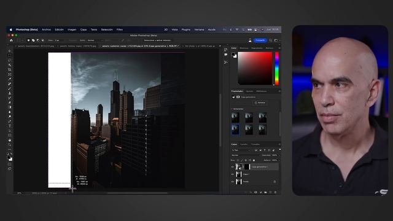The image size is (393, 221).
Task: Toggle lock position icon
Action: (x=246, y=160)
